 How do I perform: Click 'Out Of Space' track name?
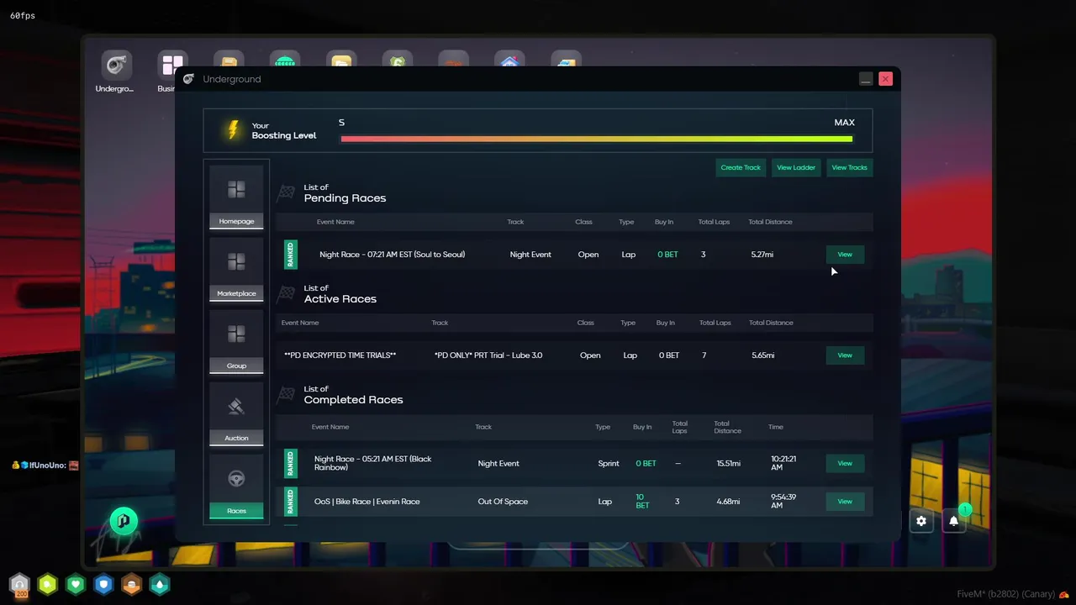(x=503, y=502)
